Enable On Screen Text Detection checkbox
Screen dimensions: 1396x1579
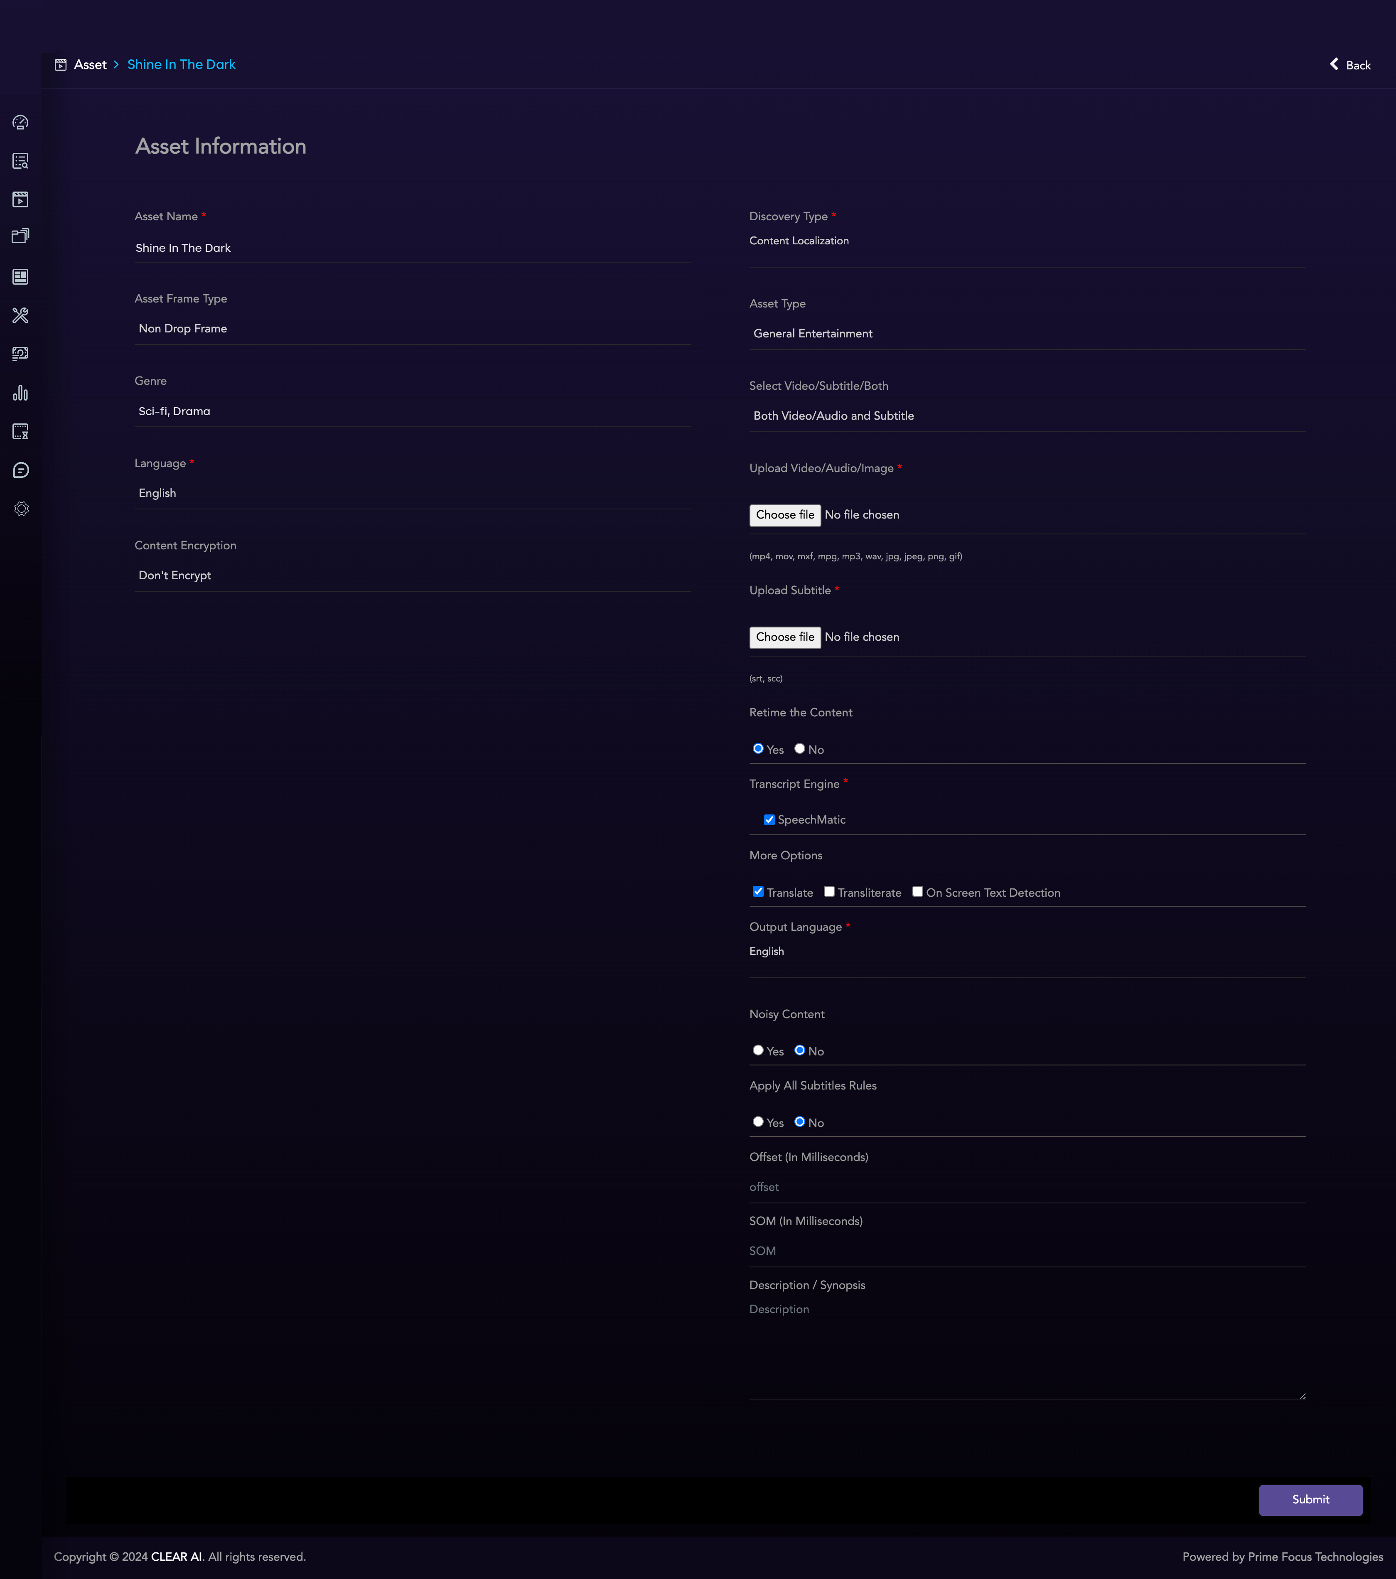(918, 891)
